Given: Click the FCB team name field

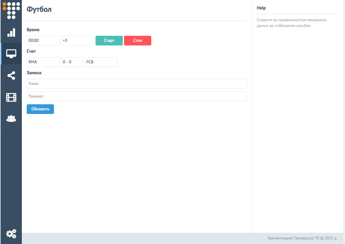Looking at the screenshot, I should 101,62.
